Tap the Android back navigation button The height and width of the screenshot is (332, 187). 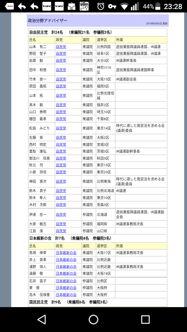click(42, 320)
